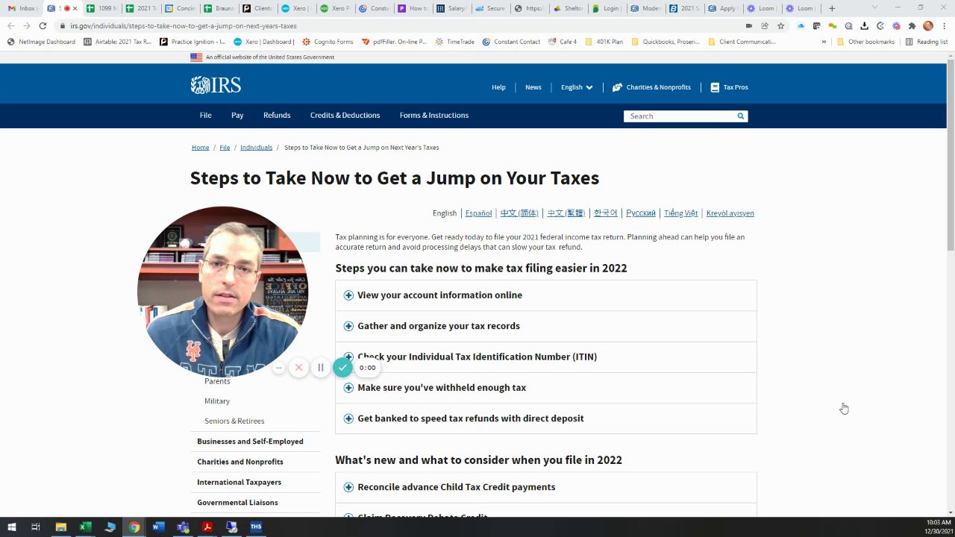Click the Loom pinwheel extension icon

[896, 26]
